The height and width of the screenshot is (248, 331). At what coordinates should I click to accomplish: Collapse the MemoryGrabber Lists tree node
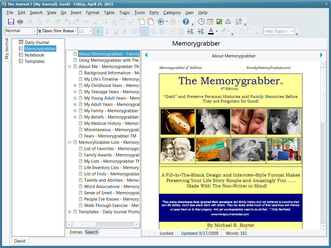(x=70, y=142)
